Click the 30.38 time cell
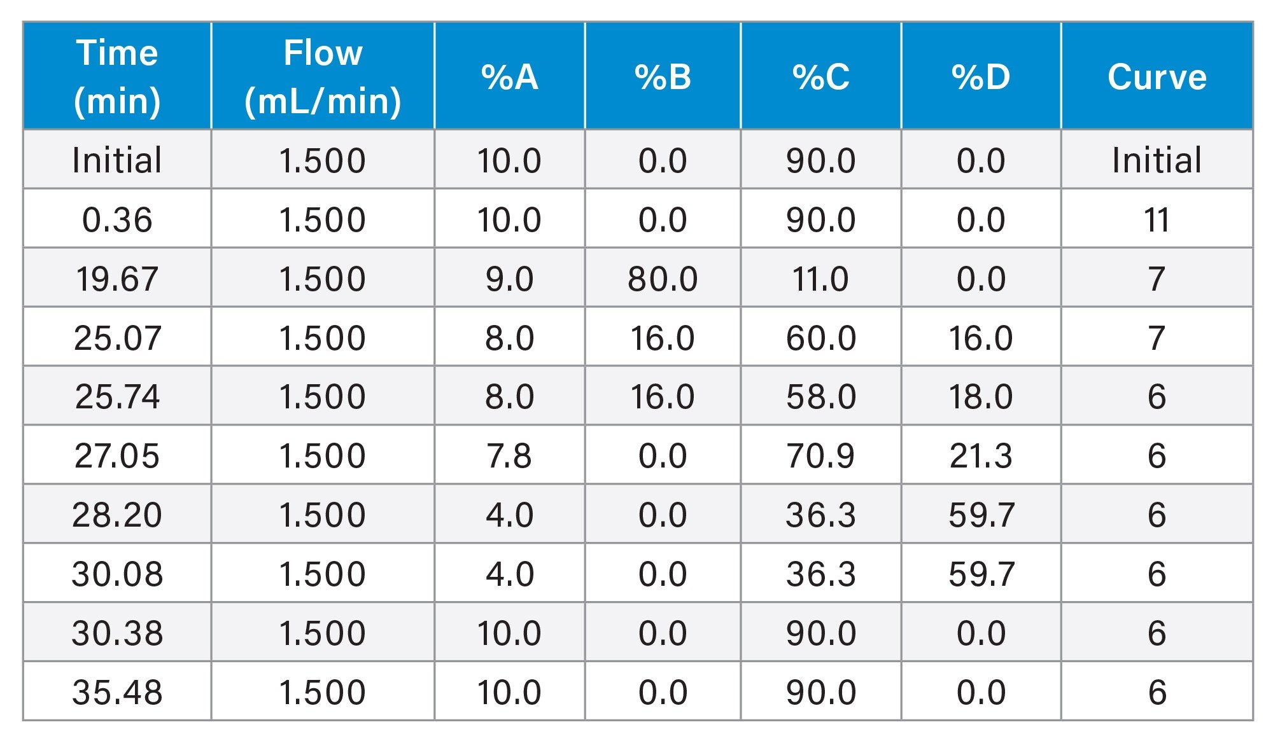 point(117,633)
